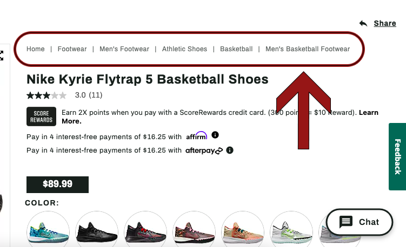This screenshot has height=247, width=406.
Task: Click the Share link
Action: [x=385, y=23]
